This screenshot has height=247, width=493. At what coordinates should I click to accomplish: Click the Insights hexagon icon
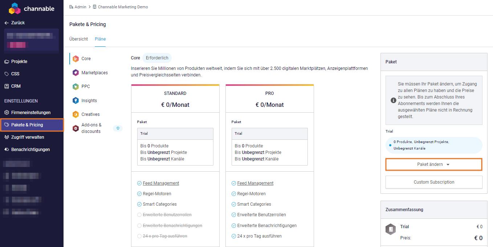click(x=76, y=101)
